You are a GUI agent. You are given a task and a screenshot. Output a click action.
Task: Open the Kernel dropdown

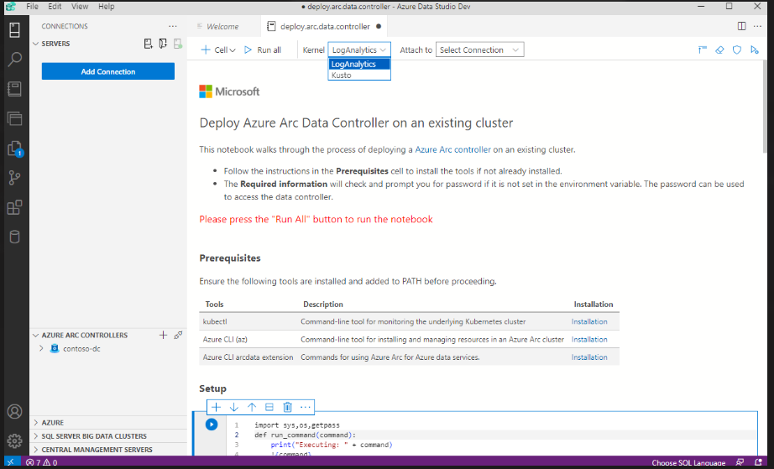pyautogui.click(x=359, y=50)
